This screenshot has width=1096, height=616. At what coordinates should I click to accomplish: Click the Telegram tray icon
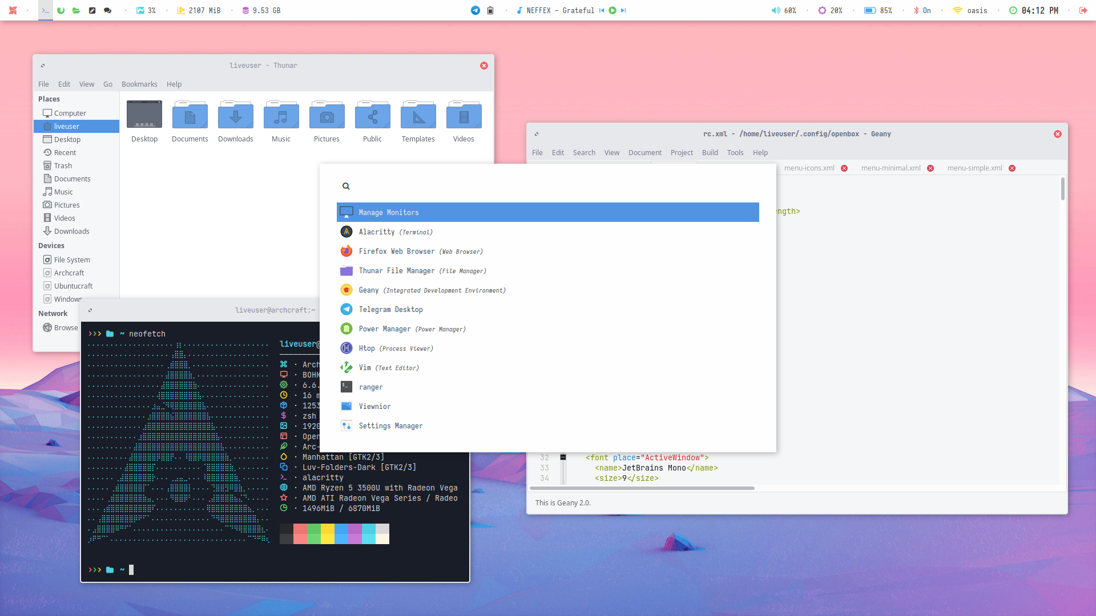click(x=475, y=10)
